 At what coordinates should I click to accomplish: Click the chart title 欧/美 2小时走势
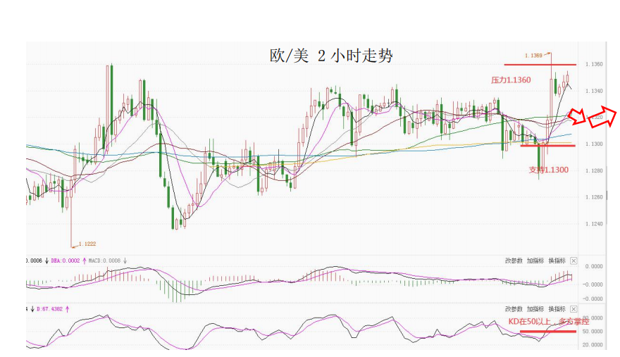[331, 56]
